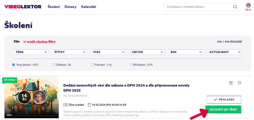This screenshot has height=120, width=254.
Task: Click the VIDEOLEKTOR logo
Action: tap(23, 7)
